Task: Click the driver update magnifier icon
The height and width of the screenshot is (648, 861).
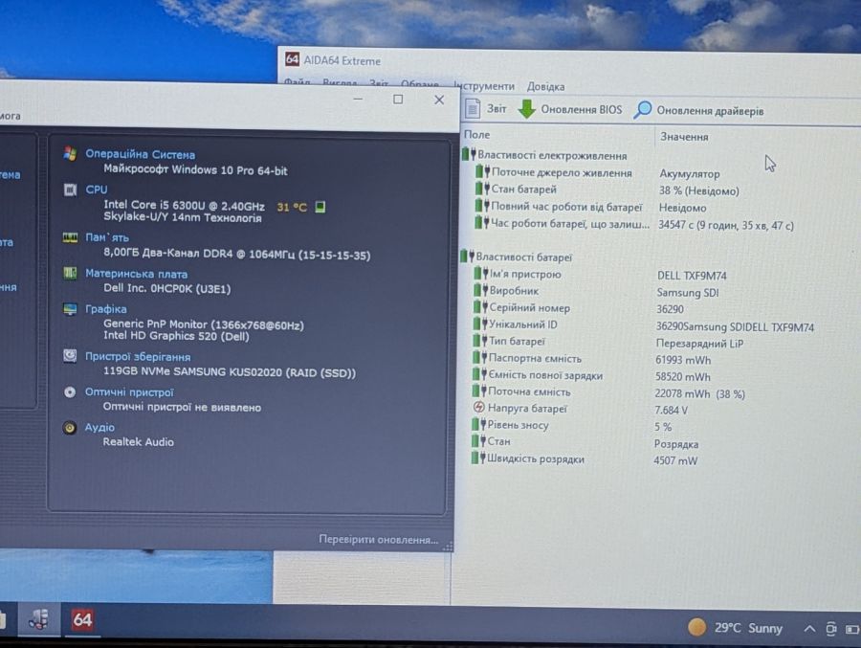Action: point(642,110)
